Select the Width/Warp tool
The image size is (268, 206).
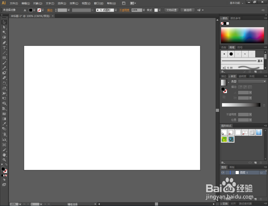pos(4,93)
